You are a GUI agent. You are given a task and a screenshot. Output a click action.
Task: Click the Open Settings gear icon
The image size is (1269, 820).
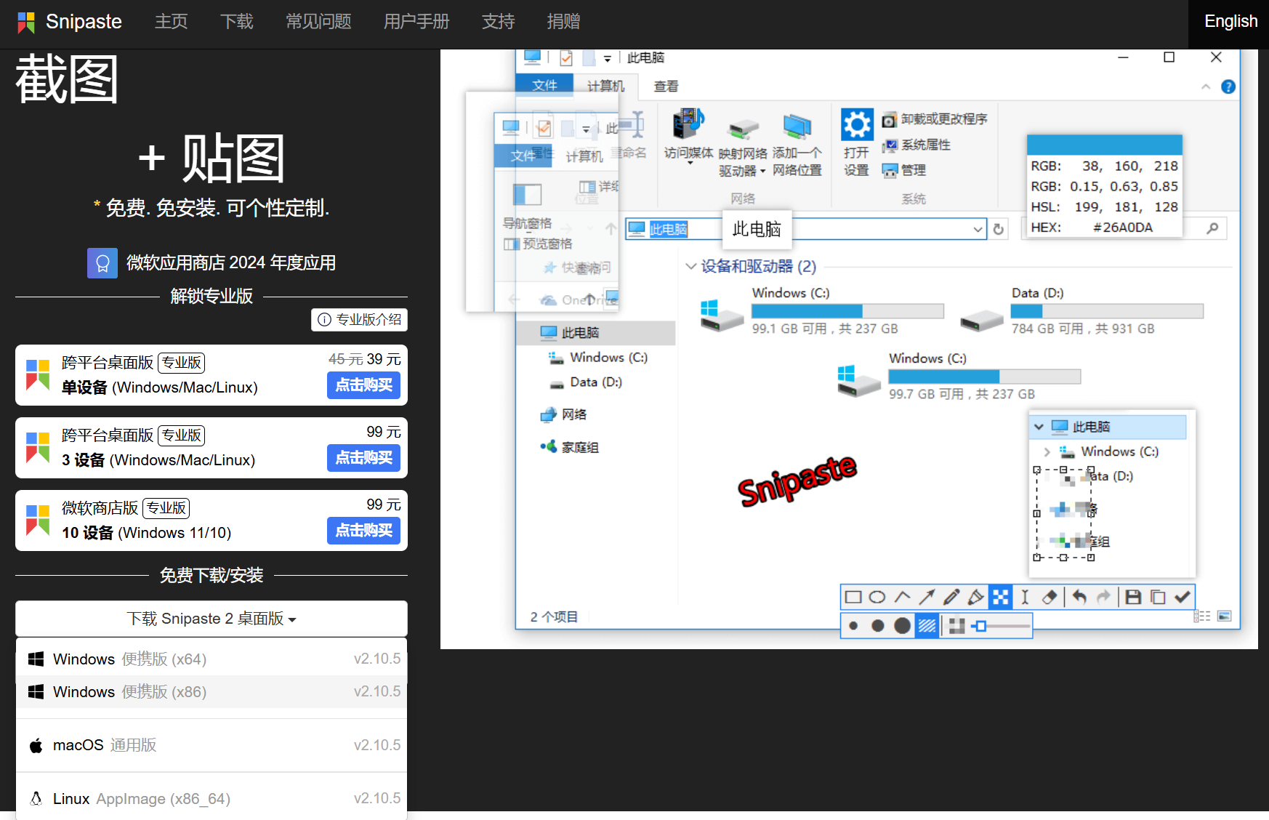click(857, 124)
